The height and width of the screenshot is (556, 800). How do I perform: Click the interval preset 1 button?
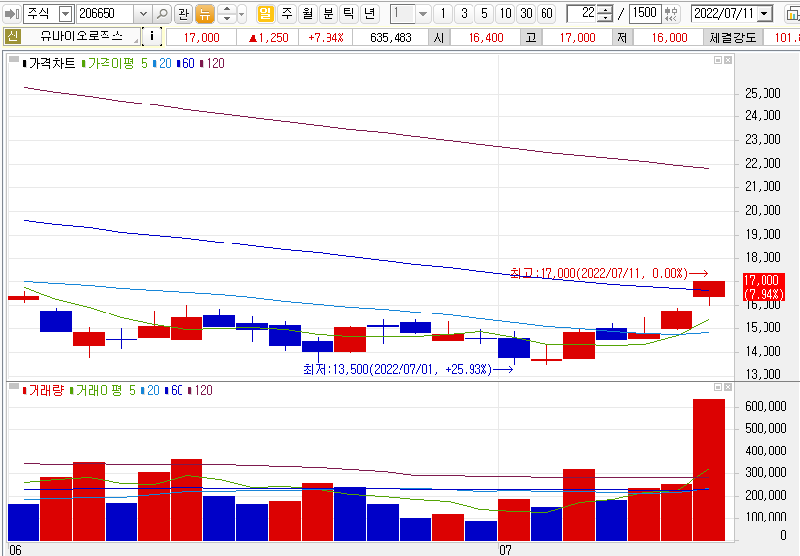click(x=443, y=14)
